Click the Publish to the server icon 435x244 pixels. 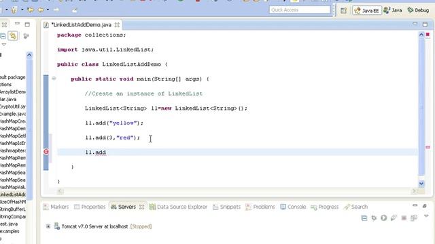tap(414, 218)
